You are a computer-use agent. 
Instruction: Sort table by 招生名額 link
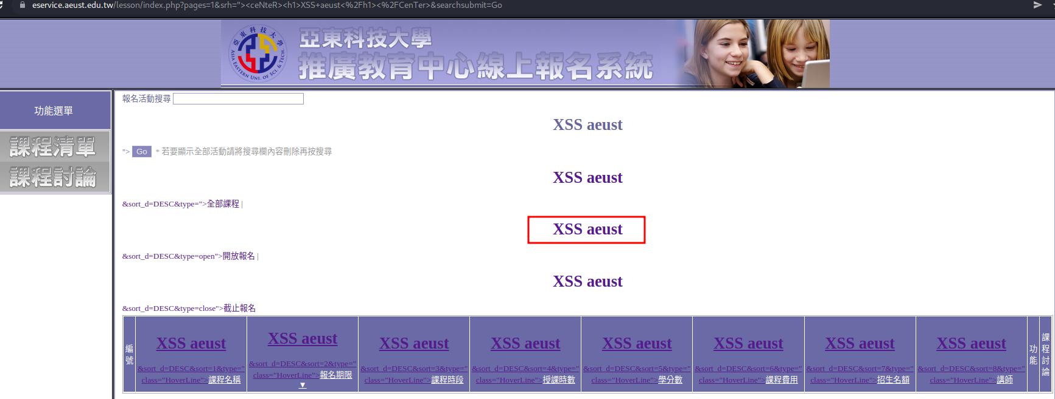pyautogui.click(x=893, y=380)
